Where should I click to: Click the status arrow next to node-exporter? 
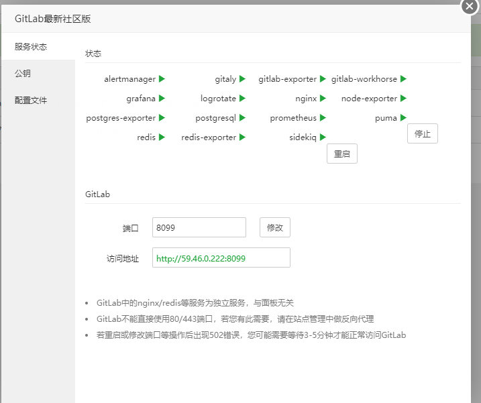pos(403,98)
